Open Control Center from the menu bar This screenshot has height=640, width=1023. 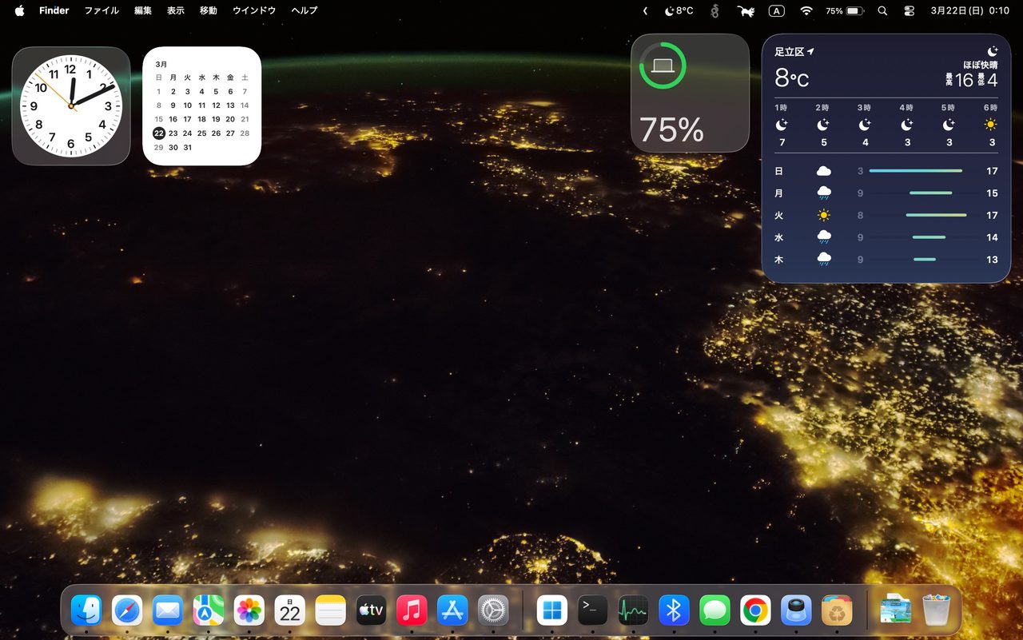coord(910,11)
